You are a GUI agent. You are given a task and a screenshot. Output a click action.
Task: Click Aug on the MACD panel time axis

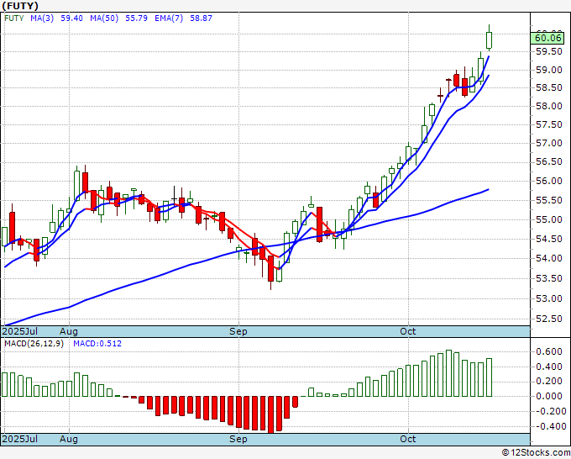click(x=69, y=439)
